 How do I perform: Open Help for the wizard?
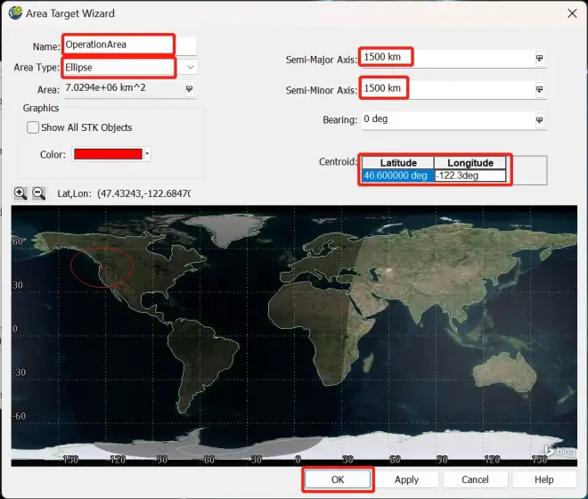coord(543,479)
